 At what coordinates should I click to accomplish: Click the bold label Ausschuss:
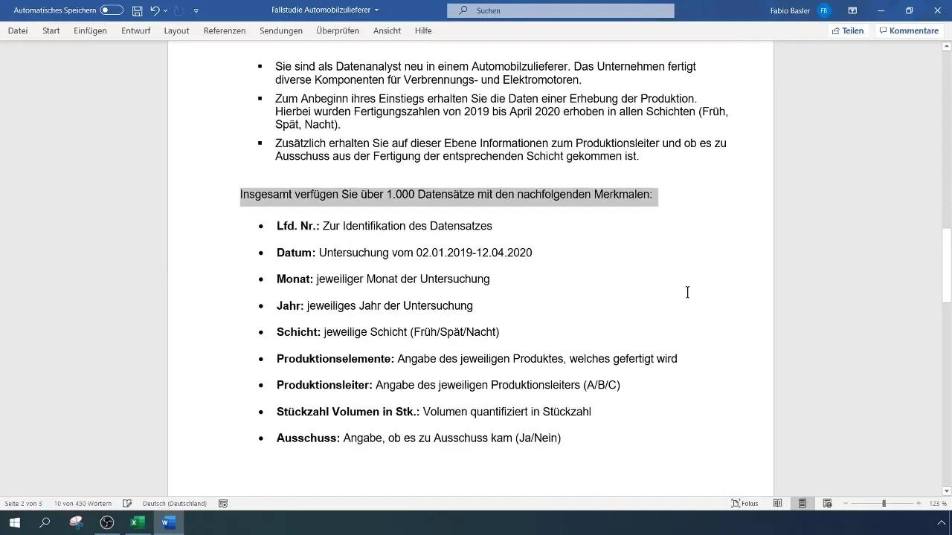click(x=308, y=438)
